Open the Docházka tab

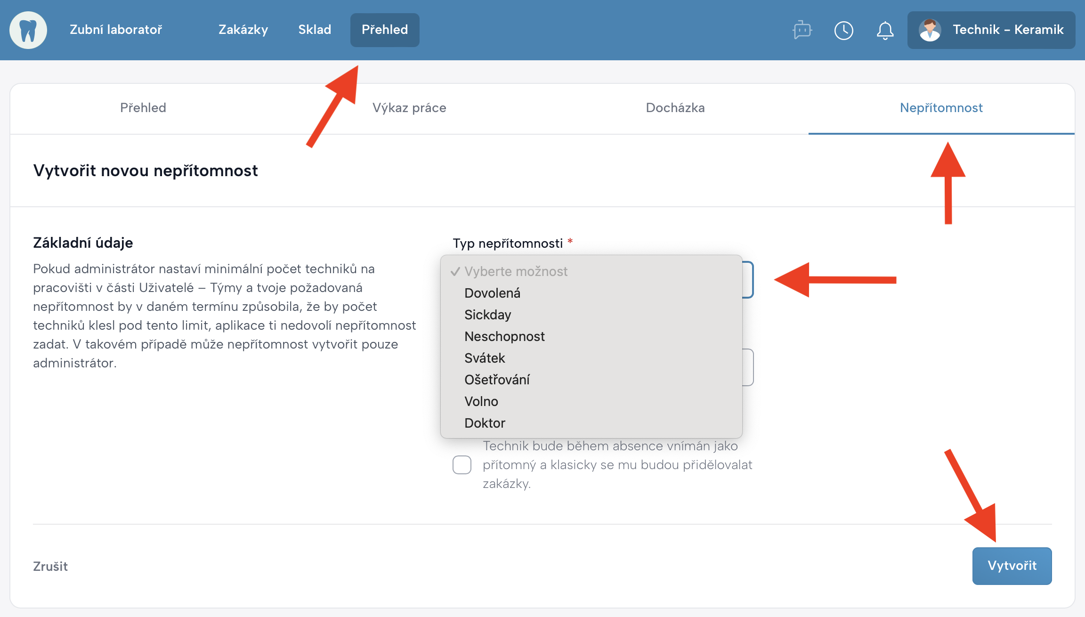point(675,108)
